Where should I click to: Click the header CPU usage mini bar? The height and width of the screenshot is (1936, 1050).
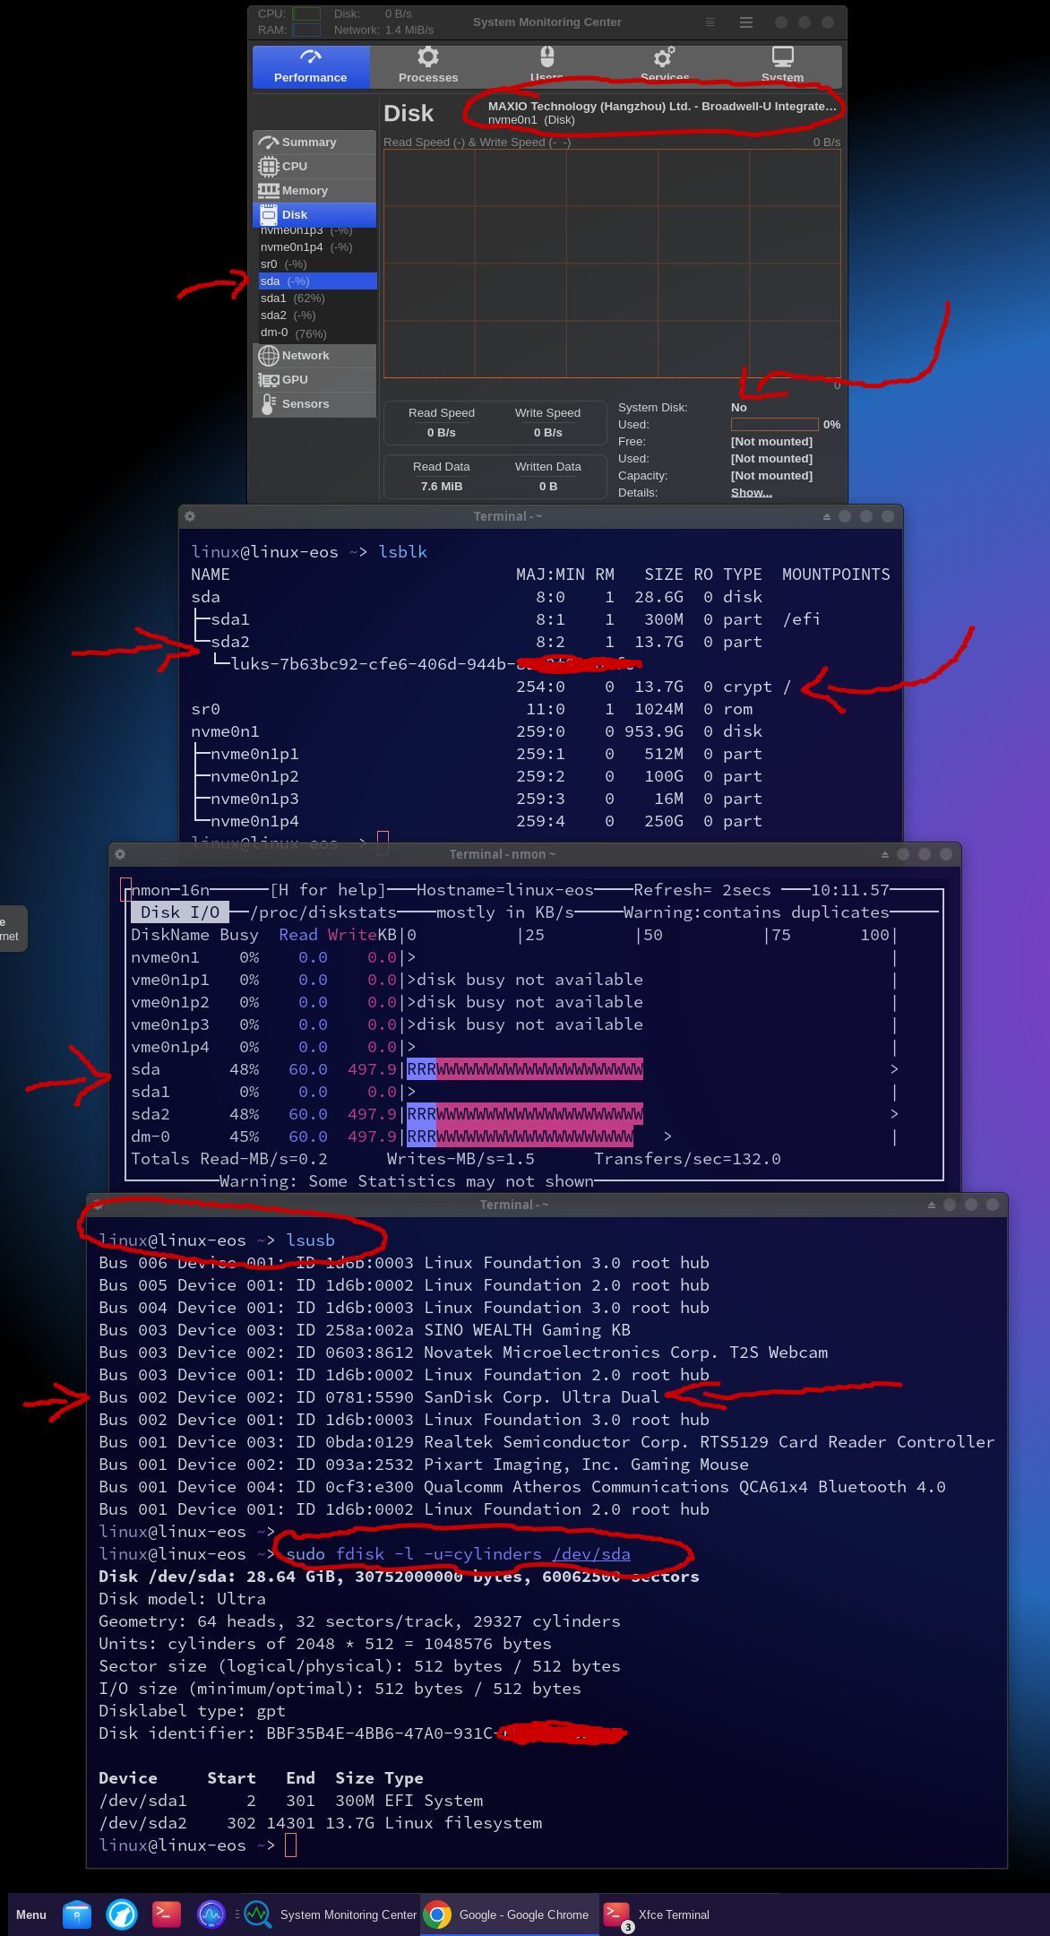click(306, 14)
